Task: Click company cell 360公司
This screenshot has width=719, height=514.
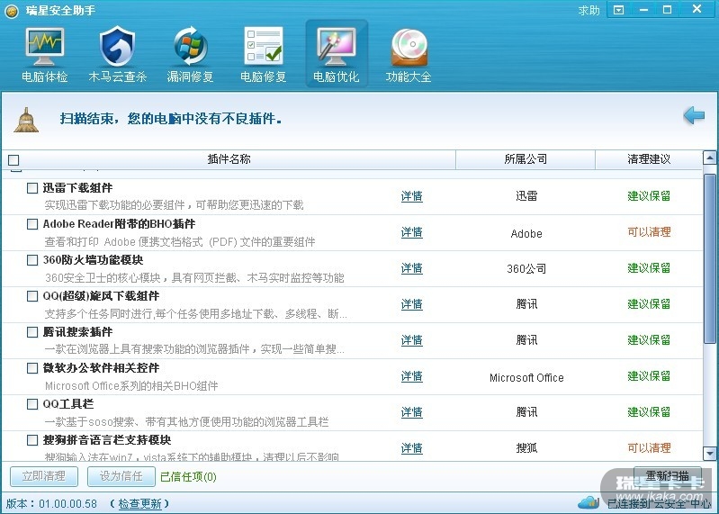Action: (526, 268)
